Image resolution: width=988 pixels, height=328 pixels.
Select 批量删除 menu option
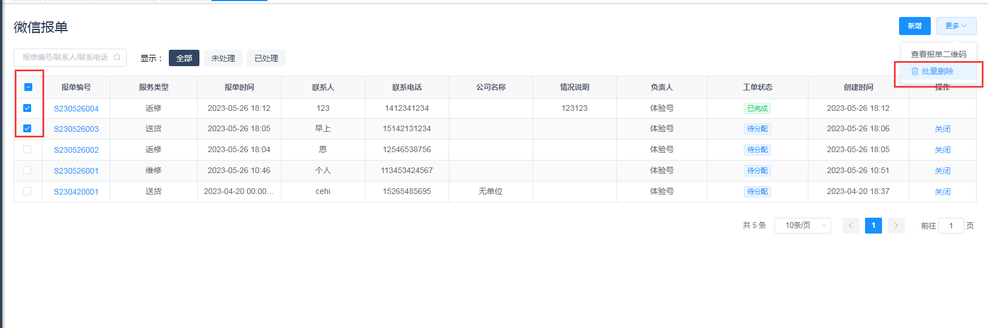(938, 71)
